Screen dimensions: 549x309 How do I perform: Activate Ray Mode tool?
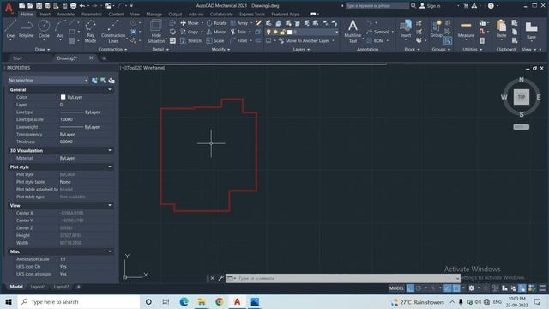[90, 31]
